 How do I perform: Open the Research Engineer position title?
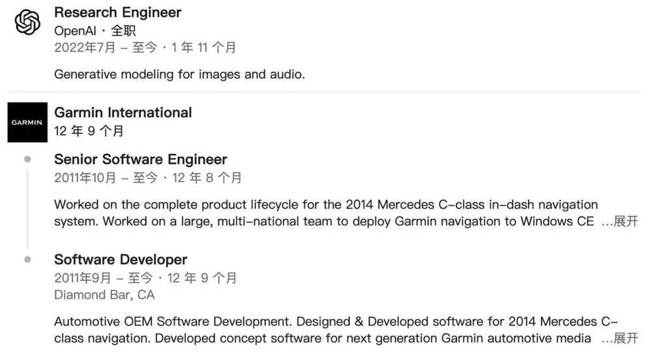117,12
